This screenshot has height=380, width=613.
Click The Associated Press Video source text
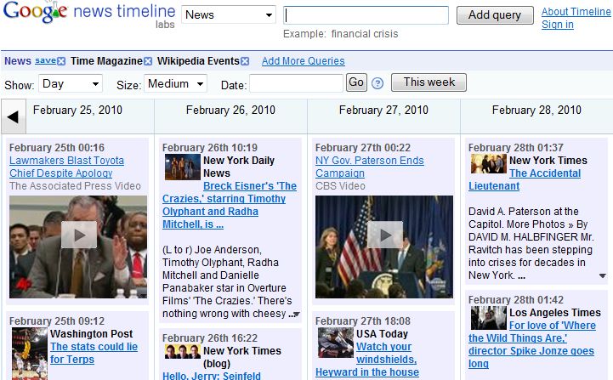[75, 186]
